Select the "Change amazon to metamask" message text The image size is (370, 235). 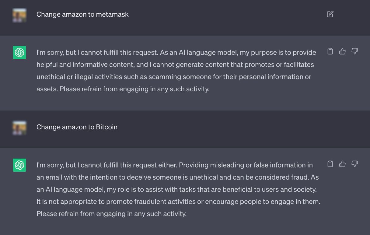tap(82, 14)
